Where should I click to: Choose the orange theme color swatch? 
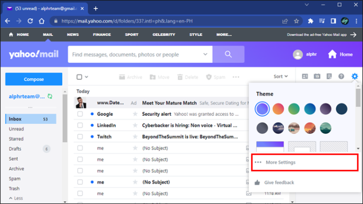(x=278, y=109)
